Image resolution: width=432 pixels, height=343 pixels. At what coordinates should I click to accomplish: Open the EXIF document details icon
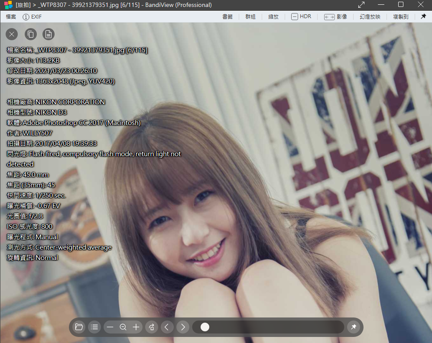(49, 34)
